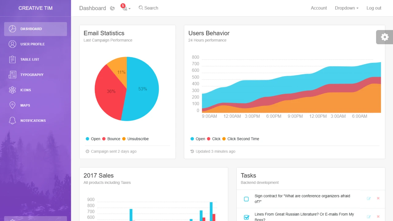The image size is (393, 221).
Task: Click the clock icon by Campaign sent
Action: point(88,151)
